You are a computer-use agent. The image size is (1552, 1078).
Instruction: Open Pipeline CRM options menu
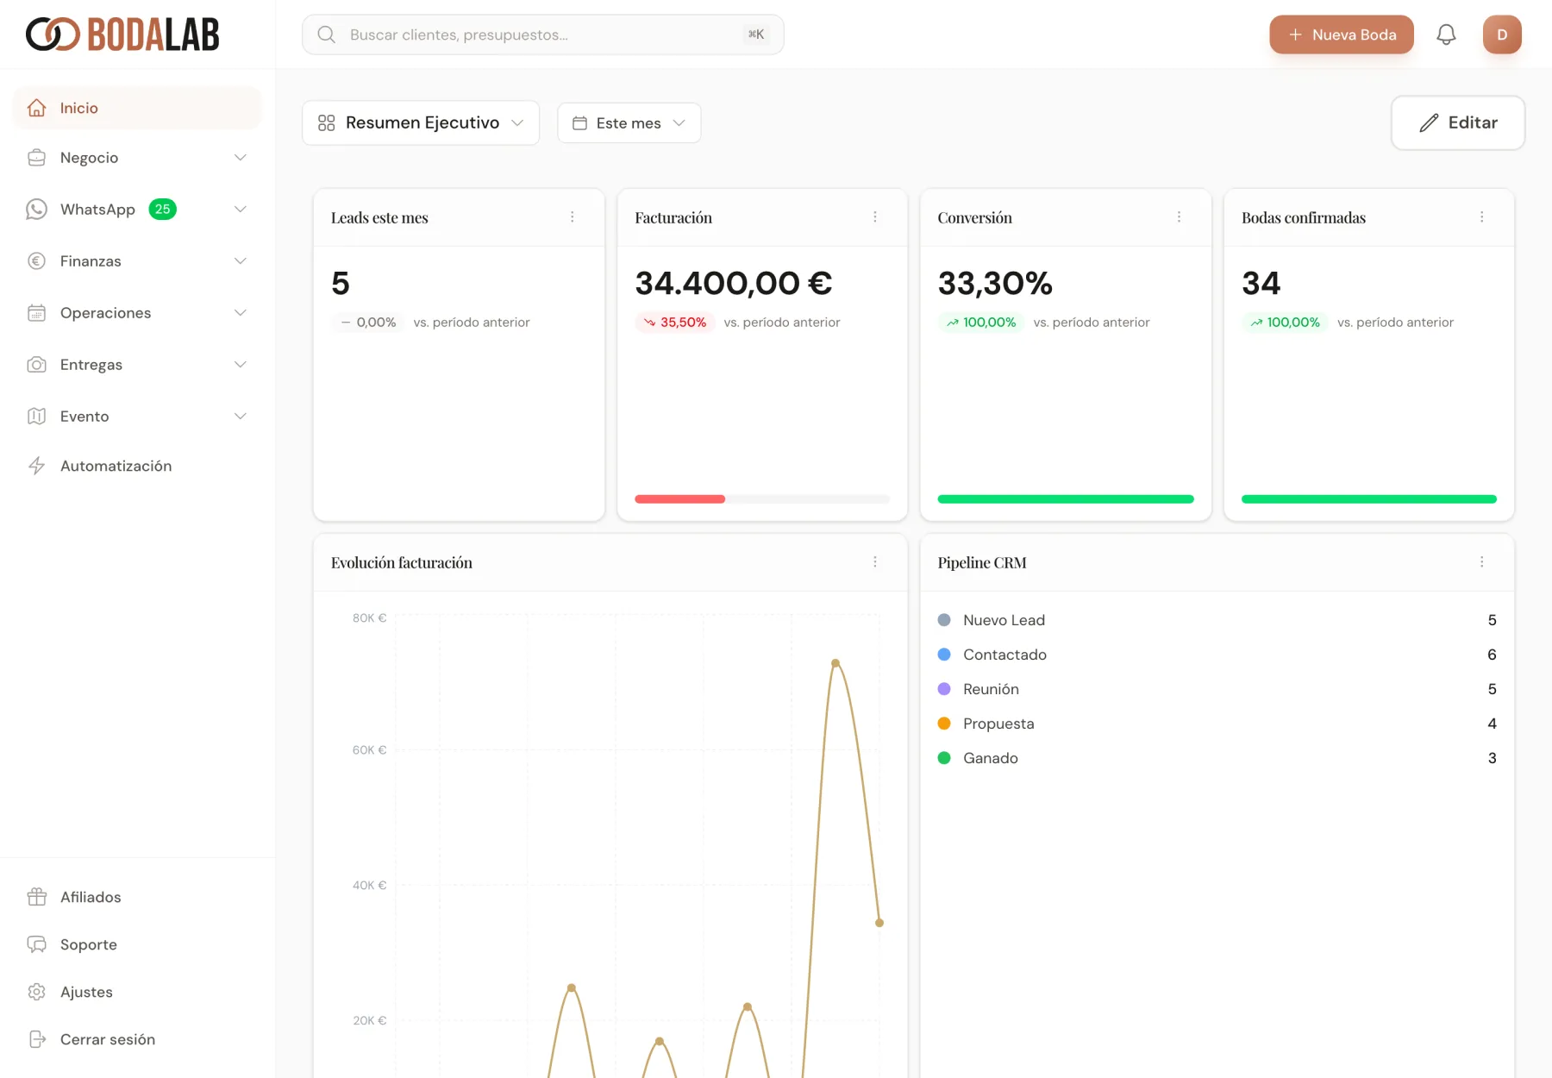(x=1482, y=562)
